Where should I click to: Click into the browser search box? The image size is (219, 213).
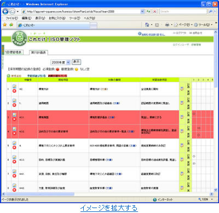click(183, 11)
